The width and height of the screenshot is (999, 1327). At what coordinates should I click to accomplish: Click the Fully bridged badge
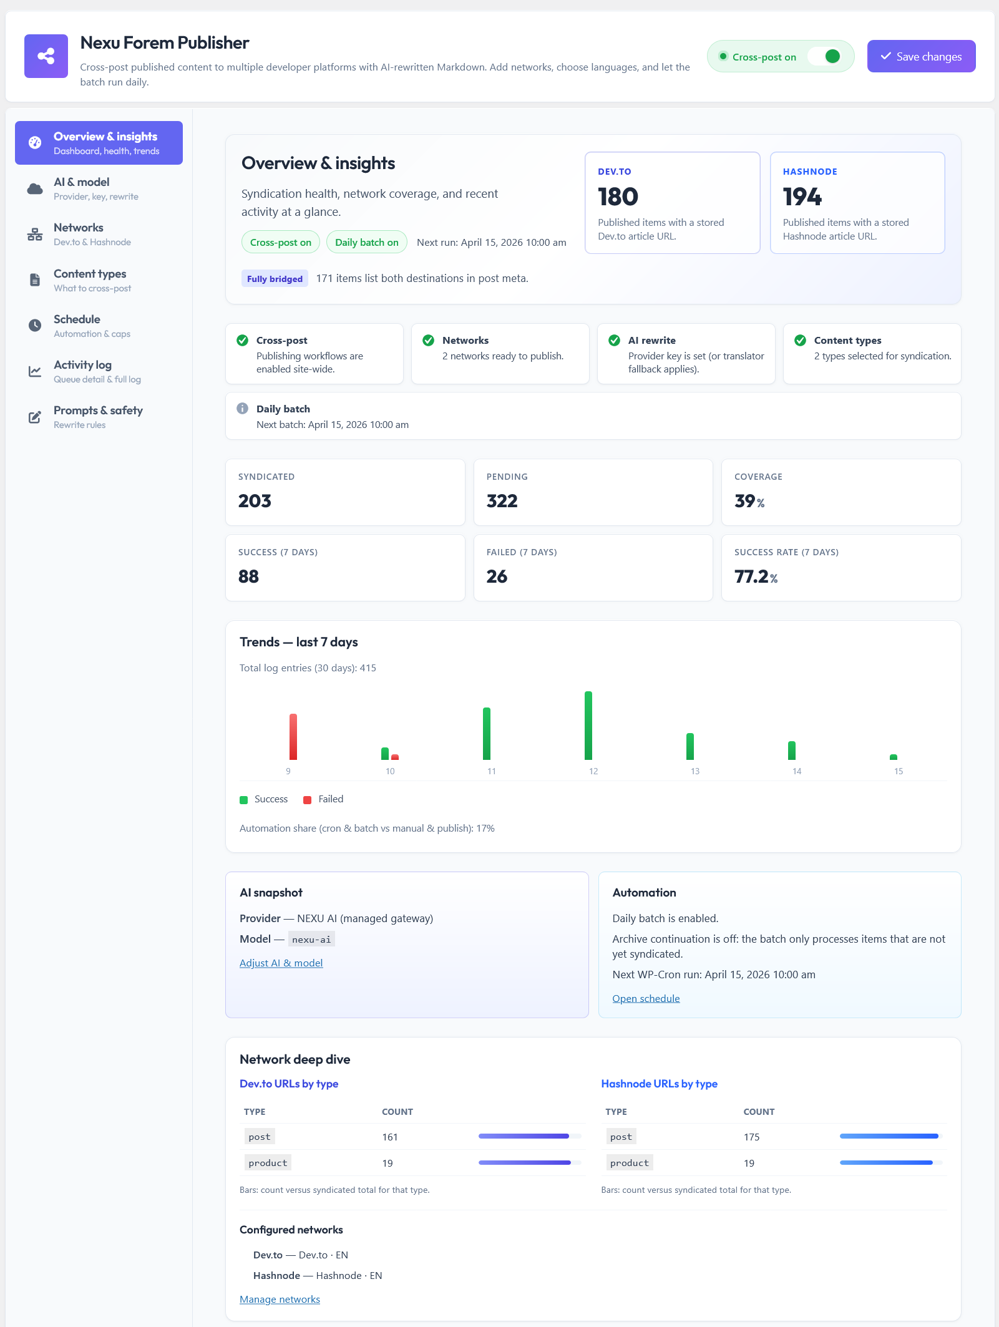pos(275,278)
